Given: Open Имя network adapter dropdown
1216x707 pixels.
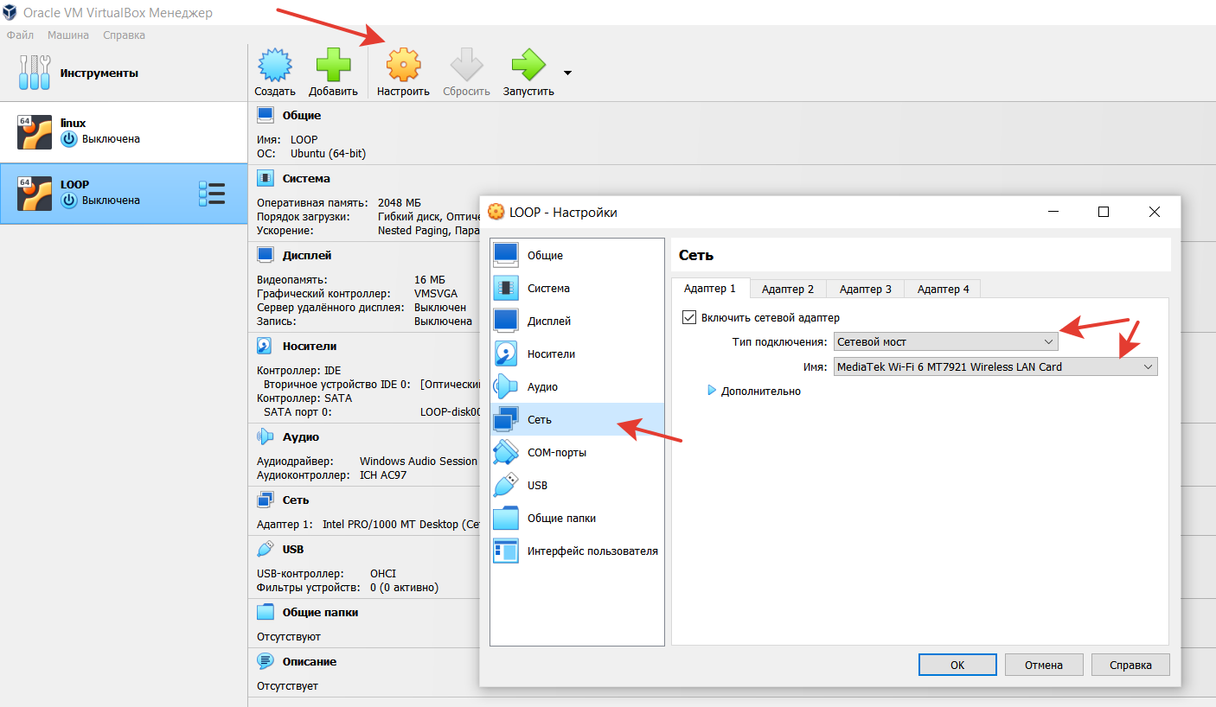Looking at the screenshot, I should coord(995,366).
